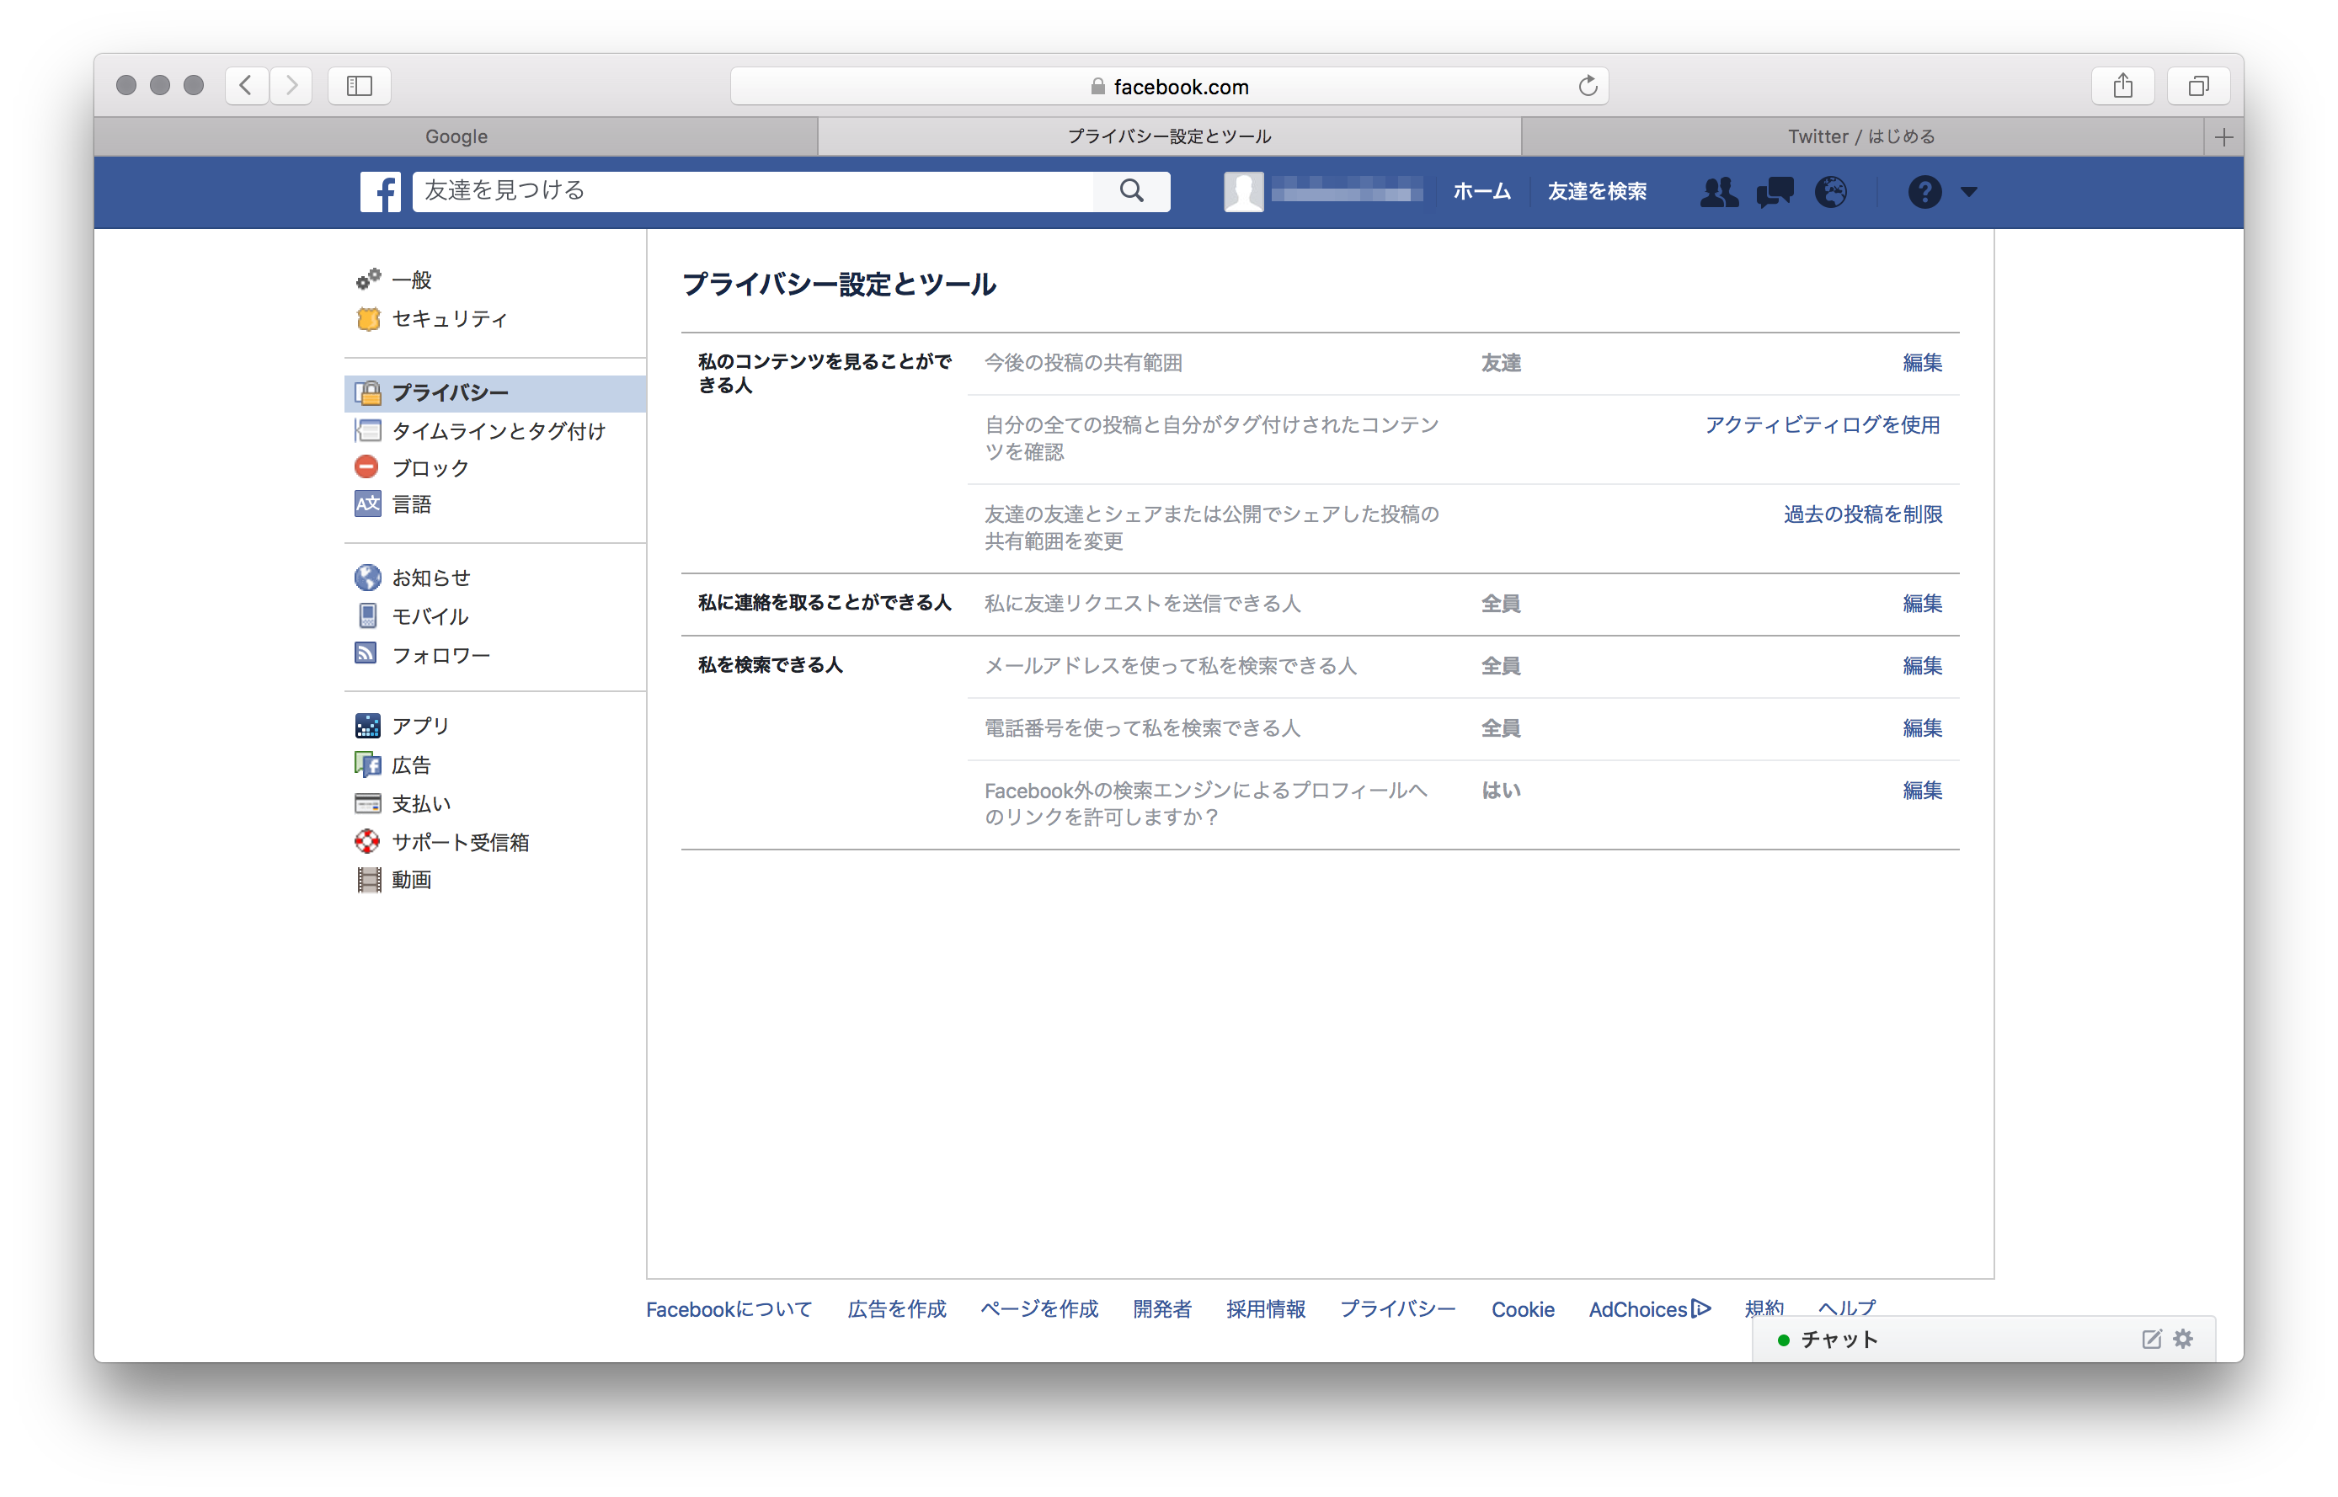The image size is (2338, 1497).
Task: Expand the help dropdown arrow
Action: [x=1970, y=193]
